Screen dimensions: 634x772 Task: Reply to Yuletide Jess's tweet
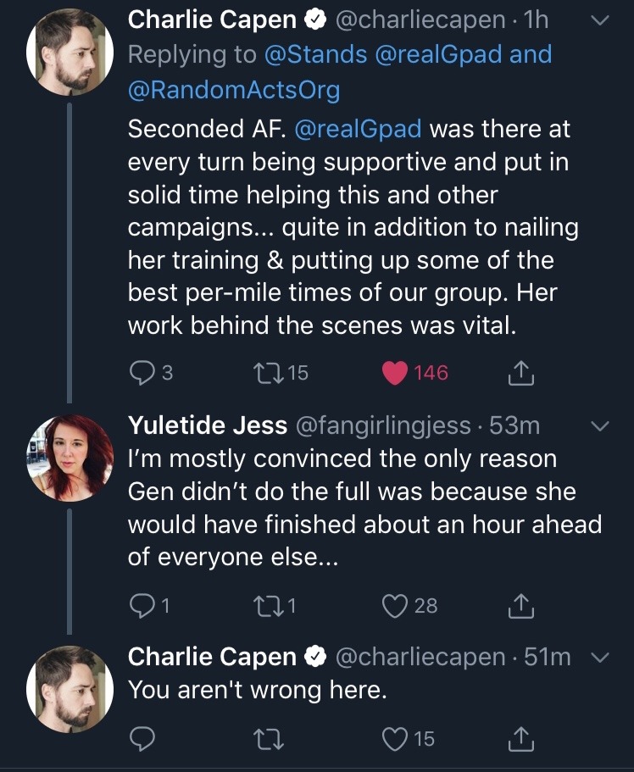point(142,605)
